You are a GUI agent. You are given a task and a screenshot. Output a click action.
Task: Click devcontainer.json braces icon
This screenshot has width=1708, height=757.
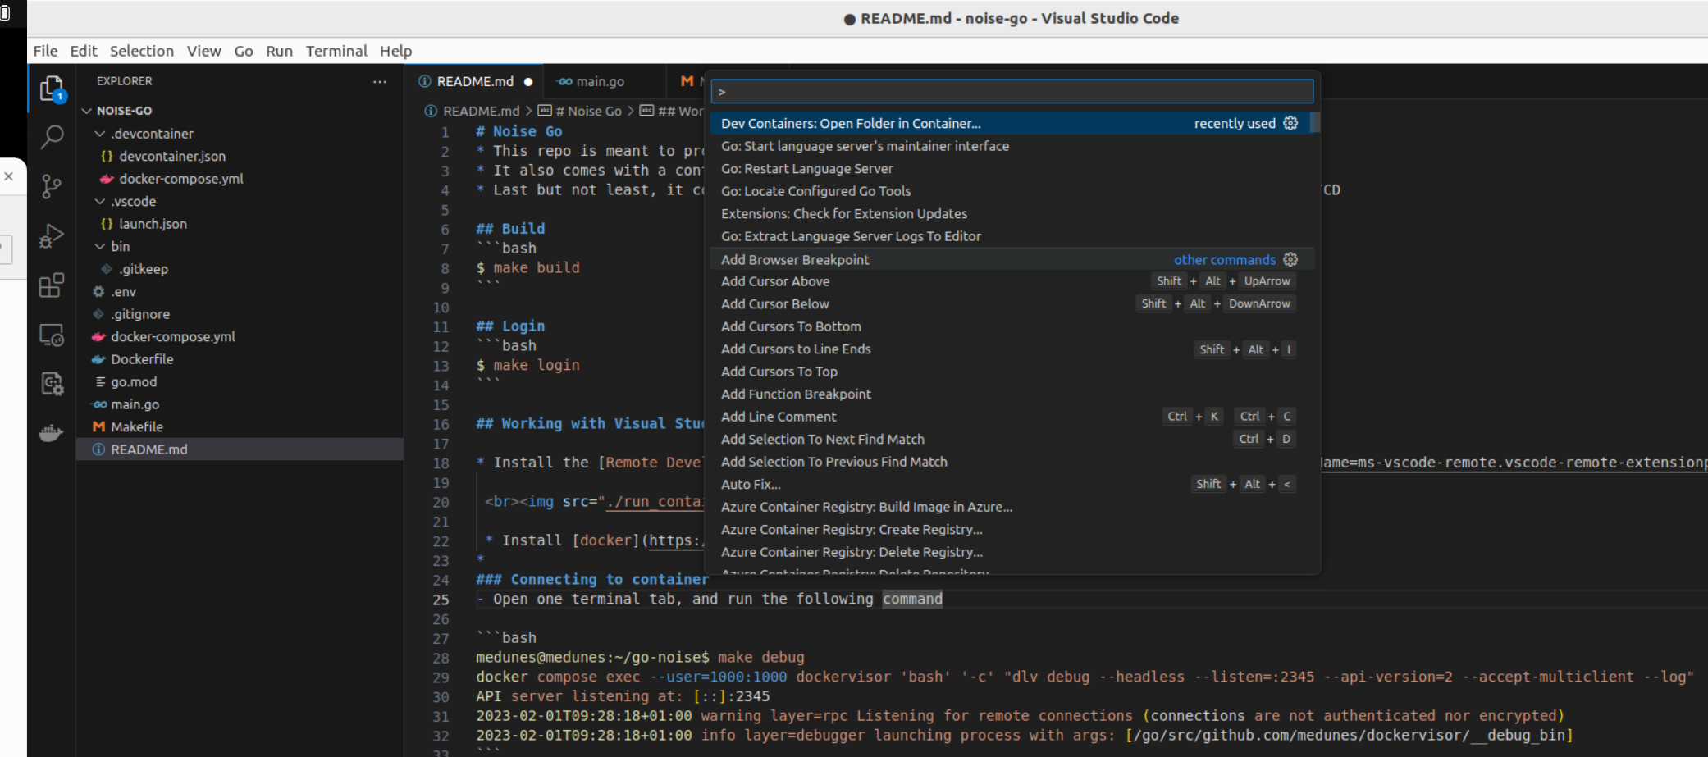point(107,156)
